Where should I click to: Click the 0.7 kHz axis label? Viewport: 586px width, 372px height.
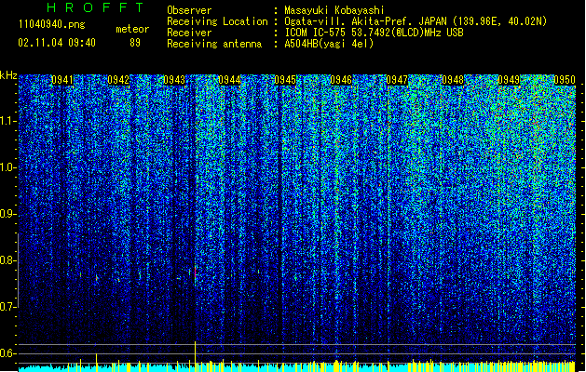coord(8,307)
